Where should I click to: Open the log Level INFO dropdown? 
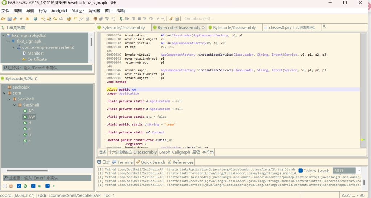(x=359, y=171)
